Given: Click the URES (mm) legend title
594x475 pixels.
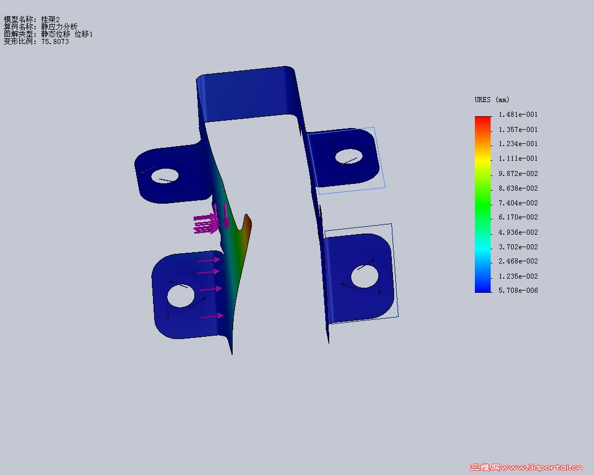Looking at the screenshot, I should (492, 99).
